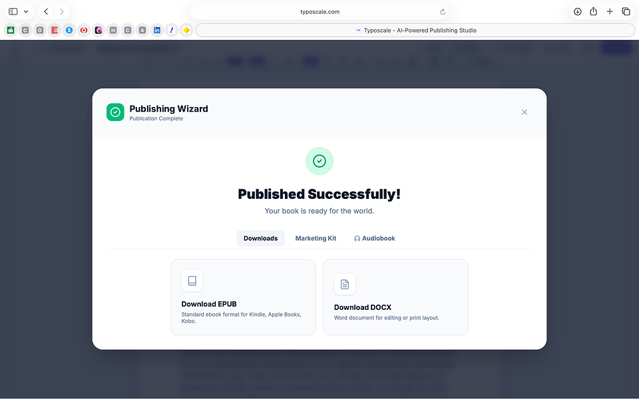Open the yellow diamond pinned tab
The width and height of the screenshot is (639, 399).
pos(186,30)
